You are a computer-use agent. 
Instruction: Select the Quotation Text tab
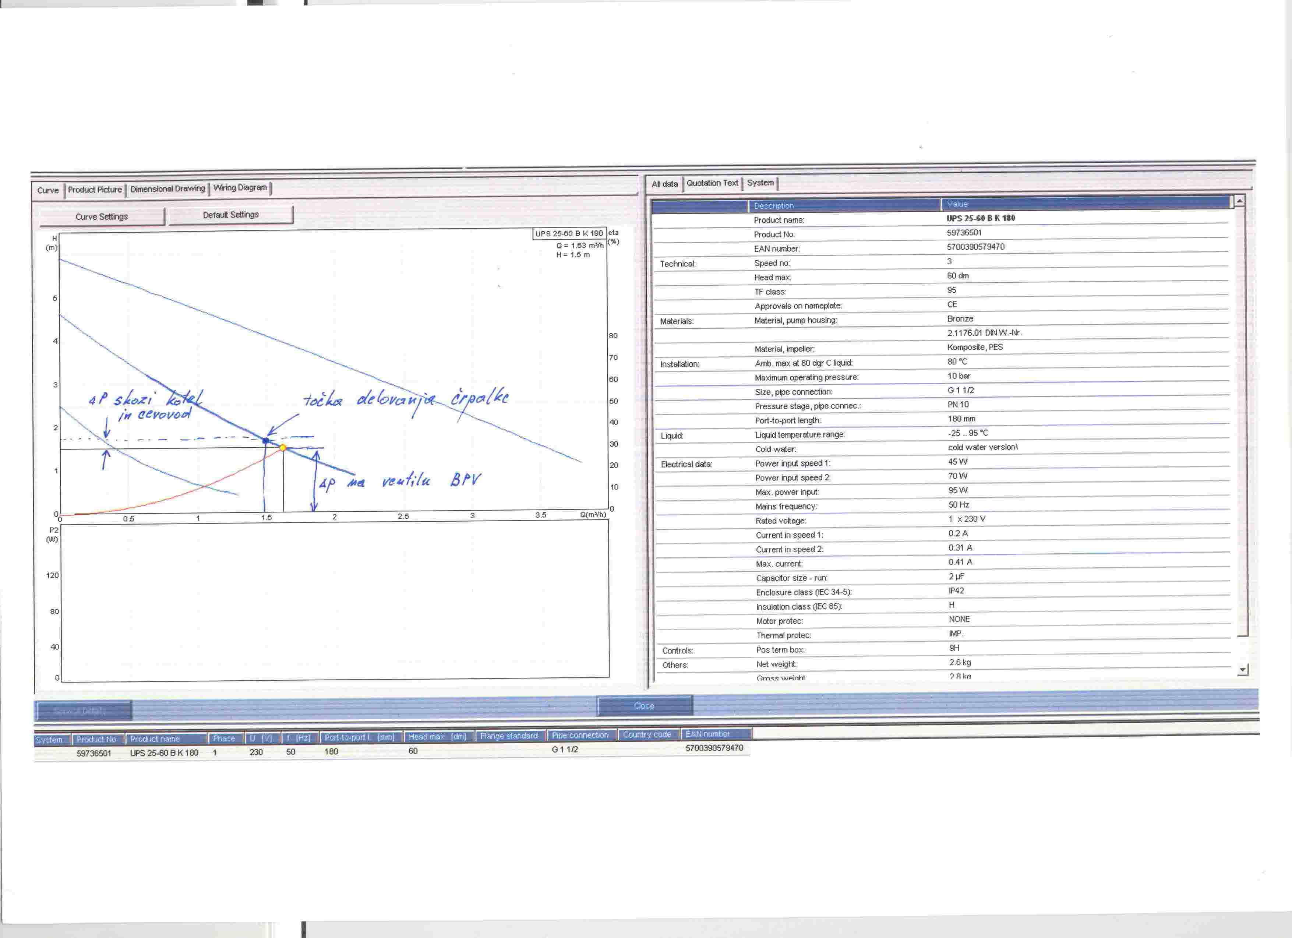click(712, 183)
